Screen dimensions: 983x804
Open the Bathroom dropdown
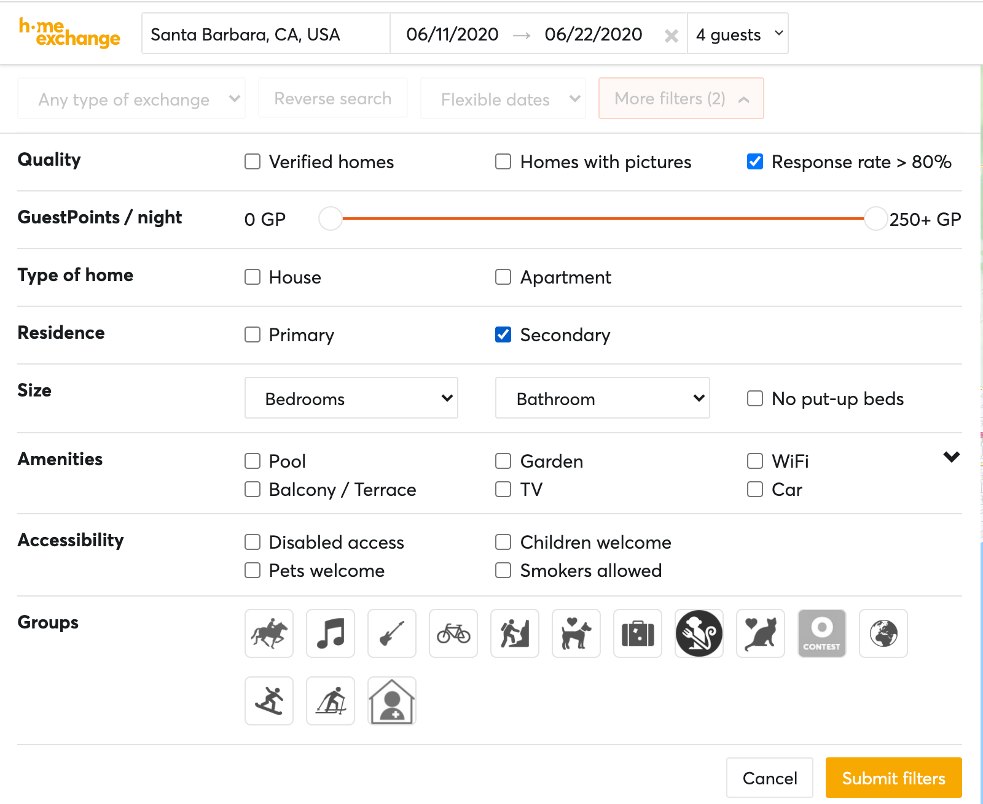tap(602, 398)
